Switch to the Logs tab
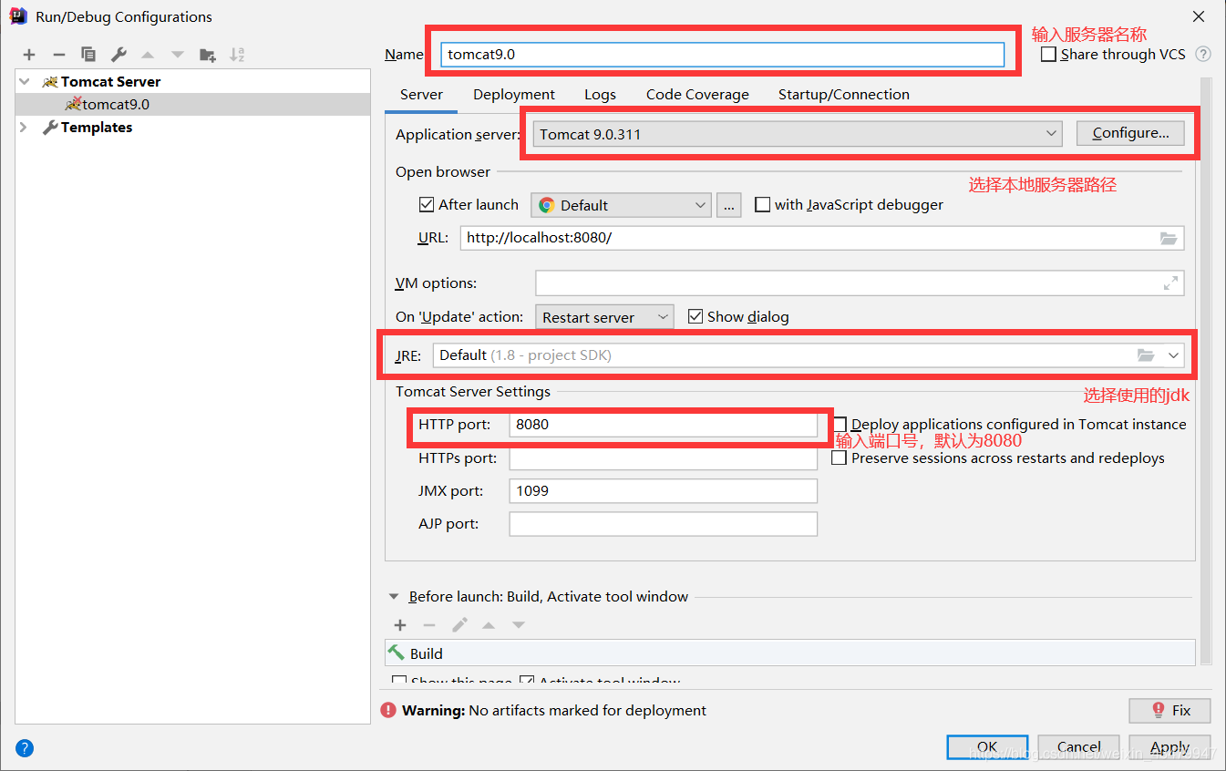 (600, 95)
